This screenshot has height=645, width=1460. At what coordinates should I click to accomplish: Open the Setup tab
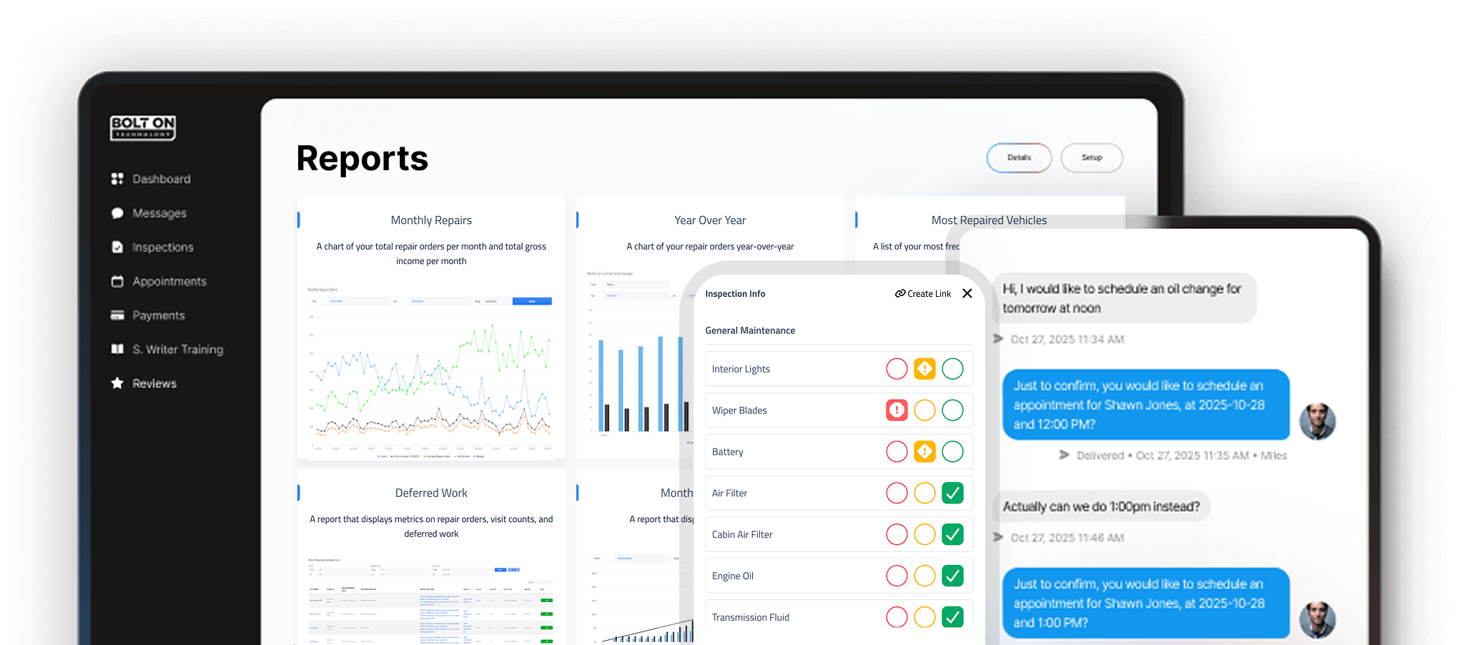pos(1092,157)
